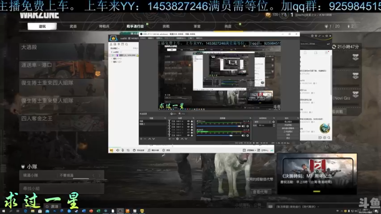This screenshot has width=381, height=214.
Task: Adjust OBS transition duration stepper
Action: [x=274, y=125]
